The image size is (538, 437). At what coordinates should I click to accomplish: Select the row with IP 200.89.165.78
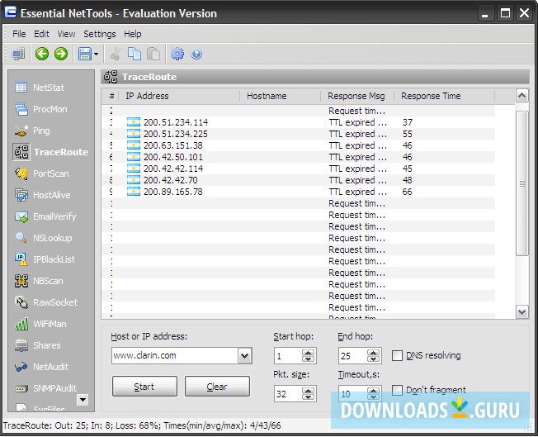coord(299,192)
